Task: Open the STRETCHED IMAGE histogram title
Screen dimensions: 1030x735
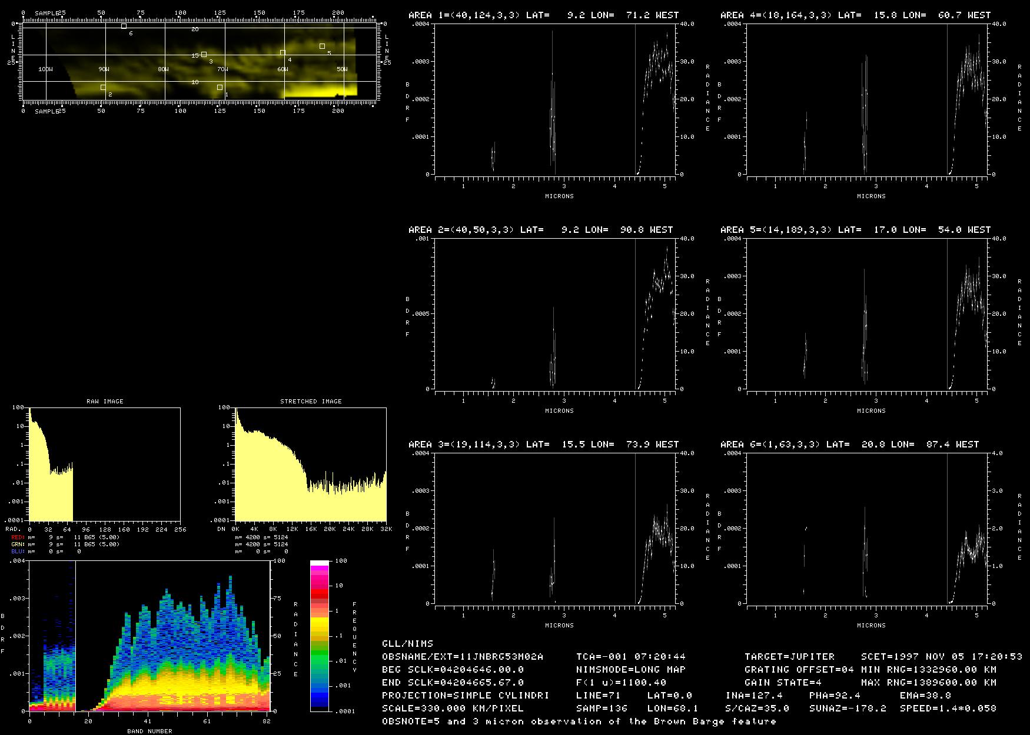Action: click(x=311, y=401)
